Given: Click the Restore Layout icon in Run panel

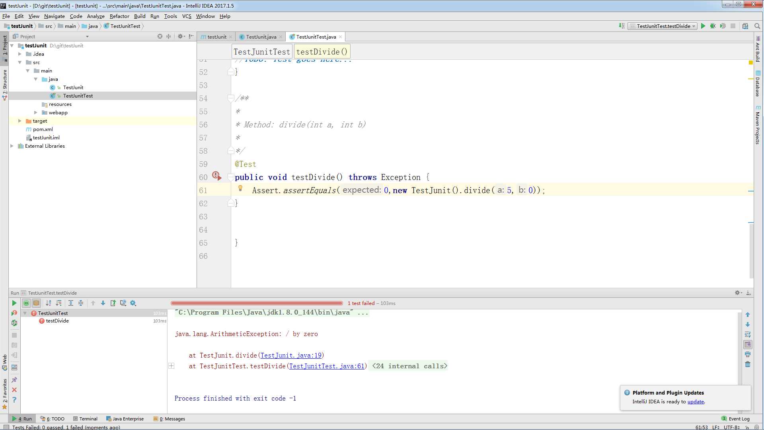Looking at the screenshot, I should click(14, 367).
